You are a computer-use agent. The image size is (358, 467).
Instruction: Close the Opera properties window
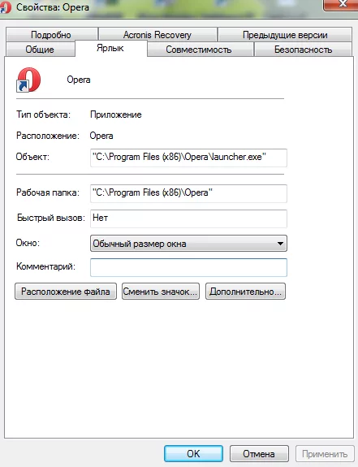341,5
